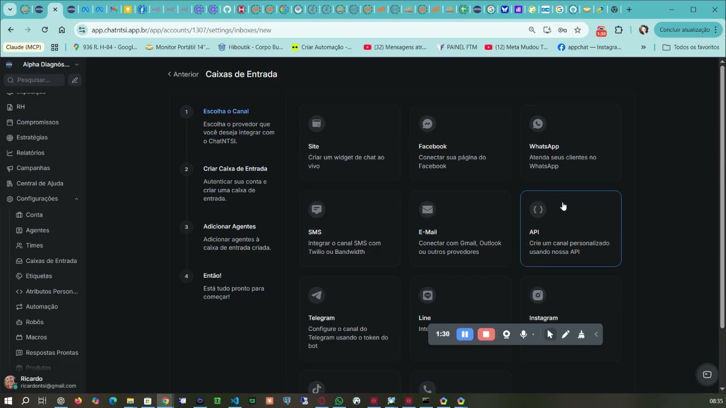This screenshot has height=408, width=726.
Task: Pause the screen recording
Action: [x=465, y=334]
